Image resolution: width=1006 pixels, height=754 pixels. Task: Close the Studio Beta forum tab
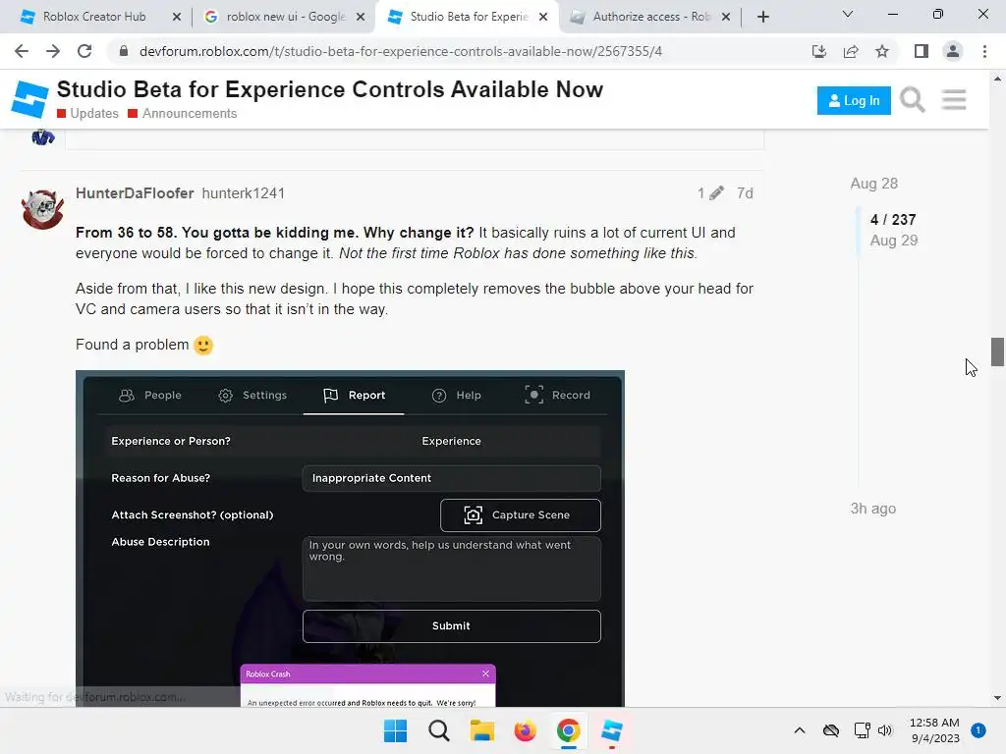click(543, 17)
